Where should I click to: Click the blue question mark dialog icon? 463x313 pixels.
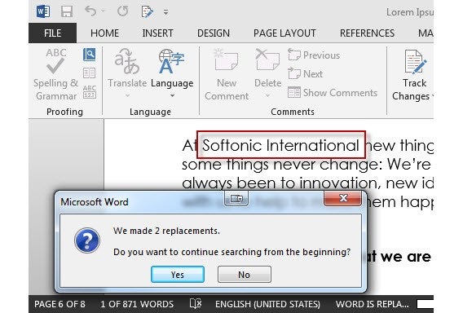tap(86, 240)
